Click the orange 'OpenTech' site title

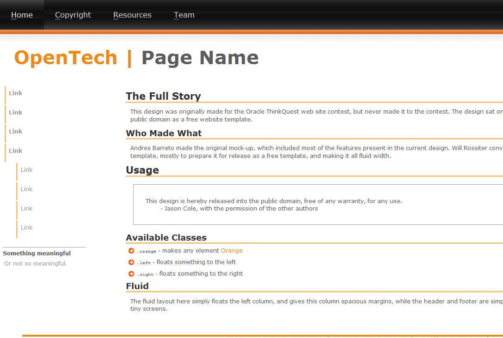click(66, 58)
